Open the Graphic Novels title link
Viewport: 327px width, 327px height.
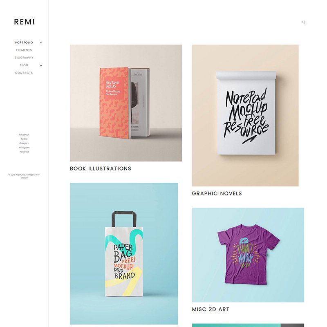[x=217, y=193]
